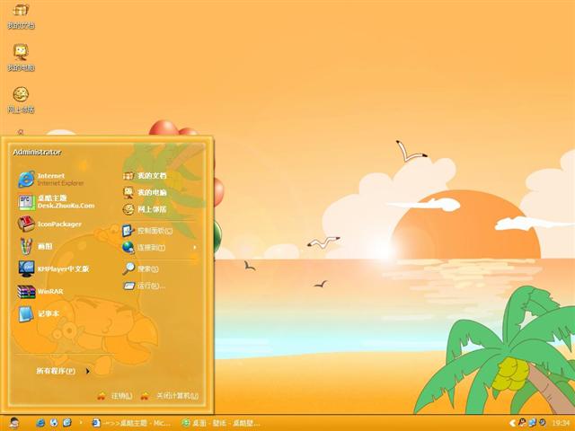This screenshot has width=575, height=431.
Task: Open 画图 paint program in start menu
Action: (x=36, y=246)
